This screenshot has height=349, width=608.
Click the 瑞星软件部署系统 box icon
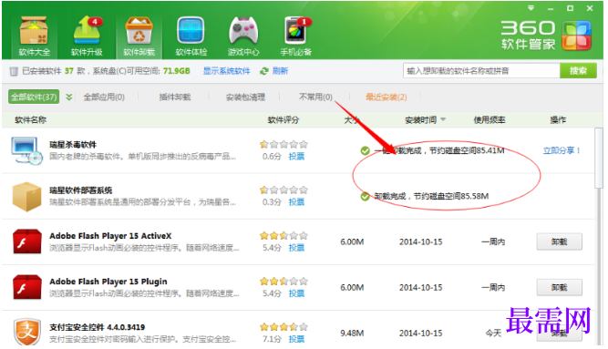click(x=26, y=197)
